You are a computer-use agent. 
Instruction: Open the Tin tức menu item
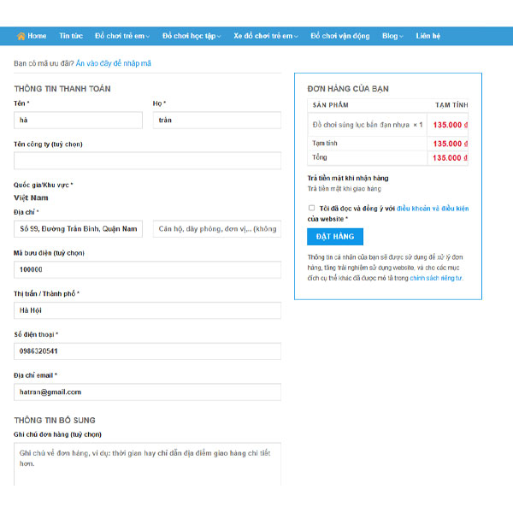pyautogui.click(x=71, y=36)
